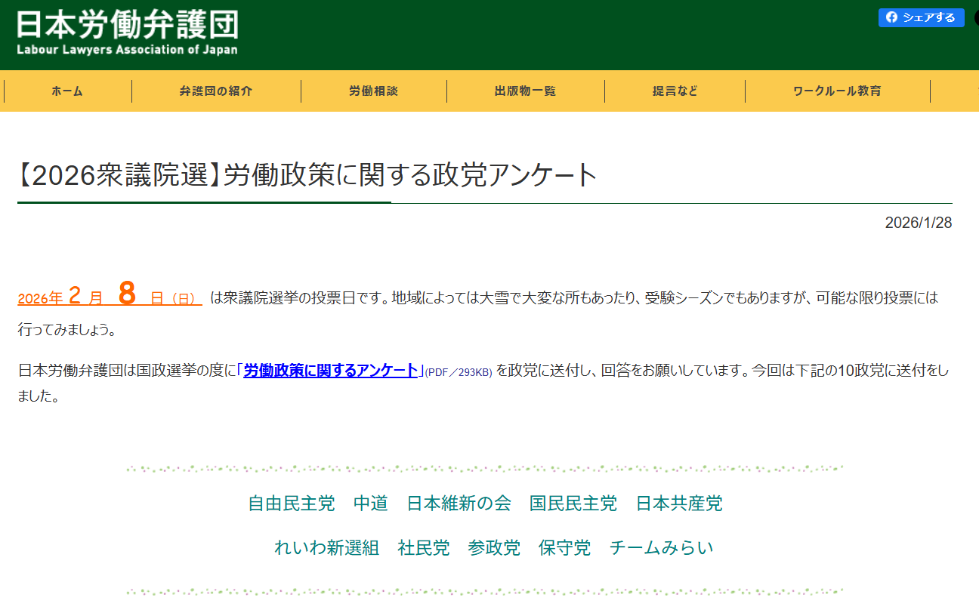Jump to 自由民主党 party section
Viewport: 979px width, 613px height.
click(x=291, y=504)
